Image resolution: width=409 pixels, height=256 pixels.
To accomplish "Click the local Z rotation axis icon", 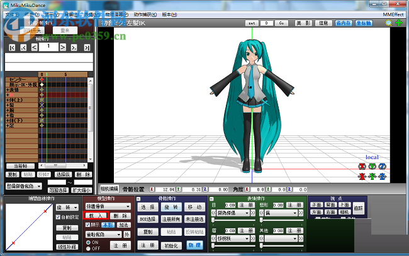I will 383,166.
